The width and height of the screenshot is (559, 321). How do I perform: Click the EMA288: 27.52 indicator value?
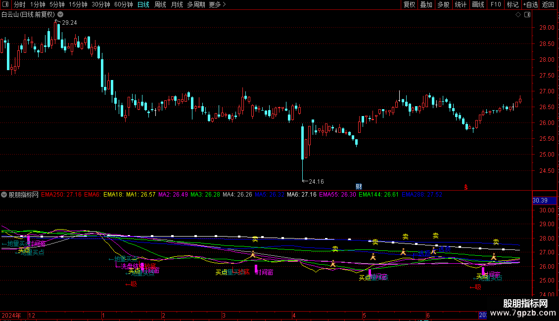(422, 195)
